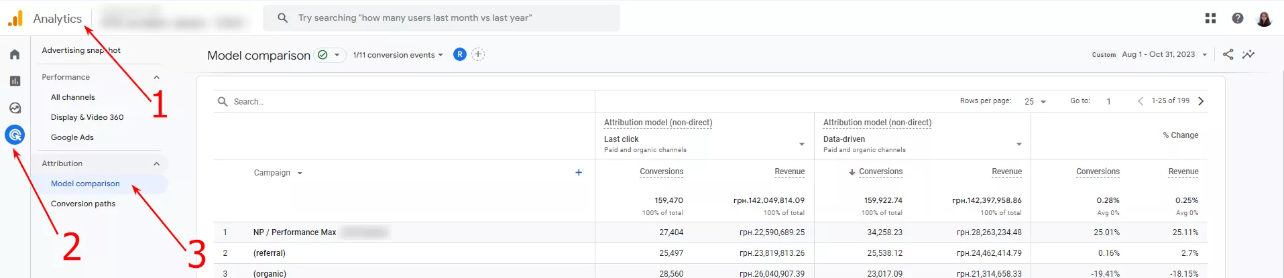Click the Share report icon
This screenshot has height=278, width=1284.
(x=1228, y=54)
